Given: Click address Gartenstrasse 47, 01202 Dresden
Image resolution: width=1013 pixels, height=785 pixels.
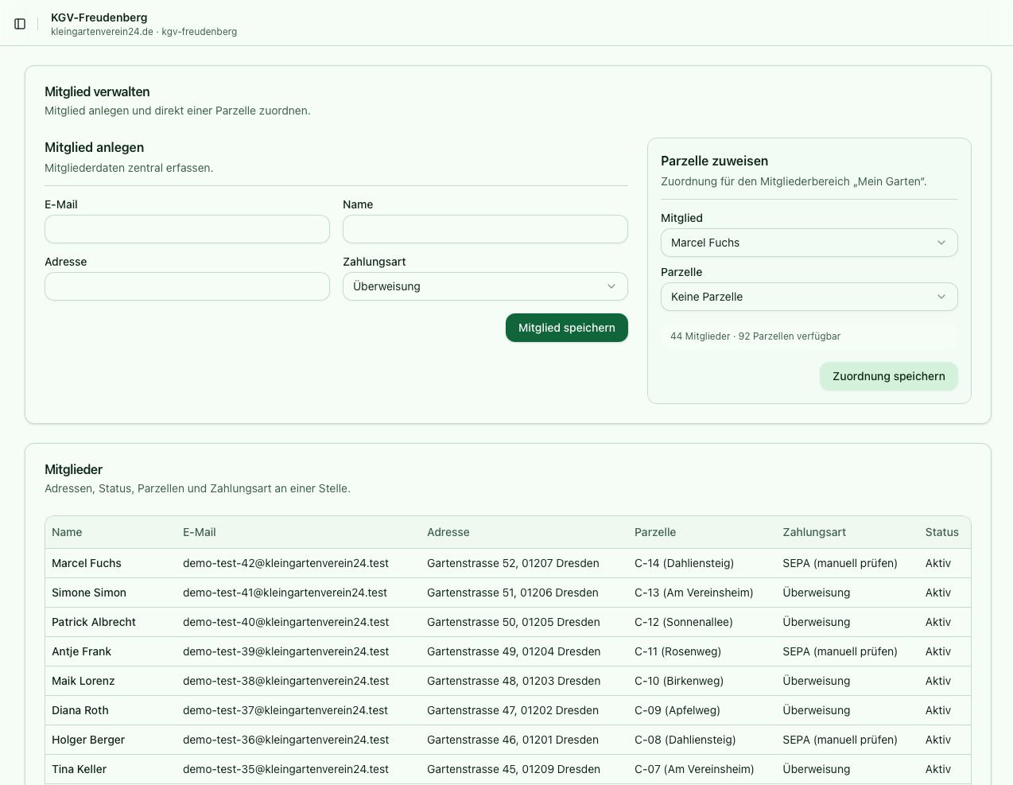Looking at the screenshot, I should pyautogui.click(x=513, y=710).
